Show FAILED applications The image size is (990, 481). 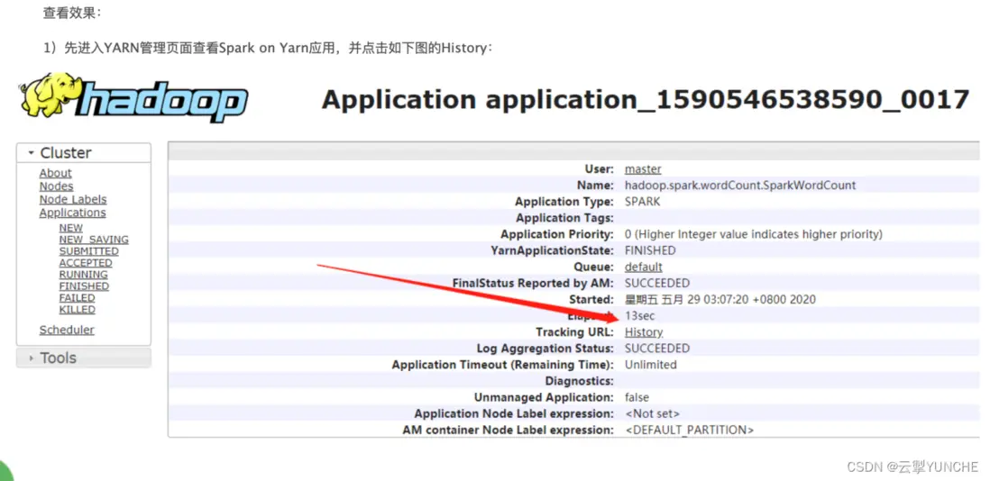click(x=77, y=298)
